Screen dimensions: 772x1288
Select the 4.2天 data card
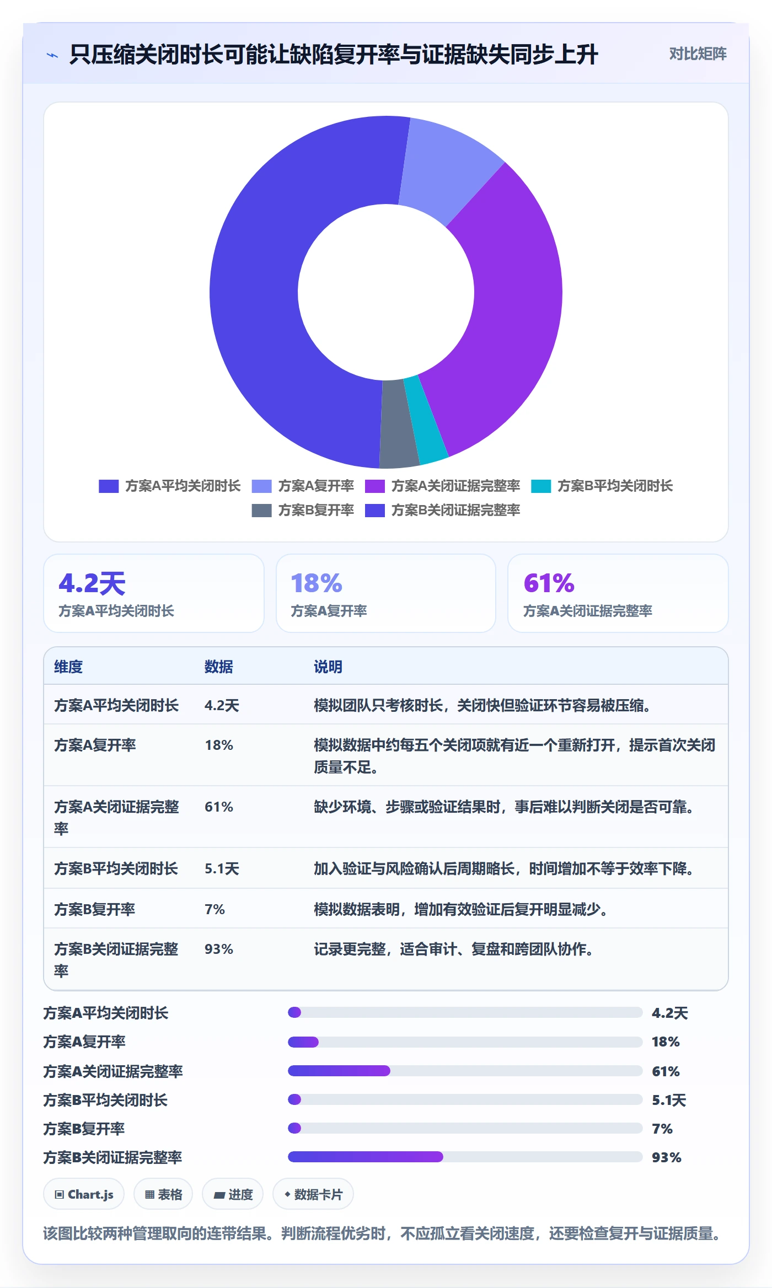[x=154, y=593]
